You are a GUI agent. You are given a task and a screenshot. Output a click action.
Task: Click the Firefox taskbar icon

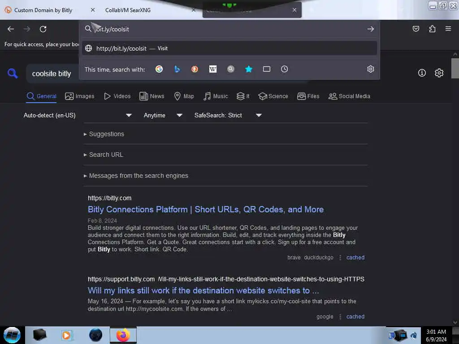[x=123, y=335]
